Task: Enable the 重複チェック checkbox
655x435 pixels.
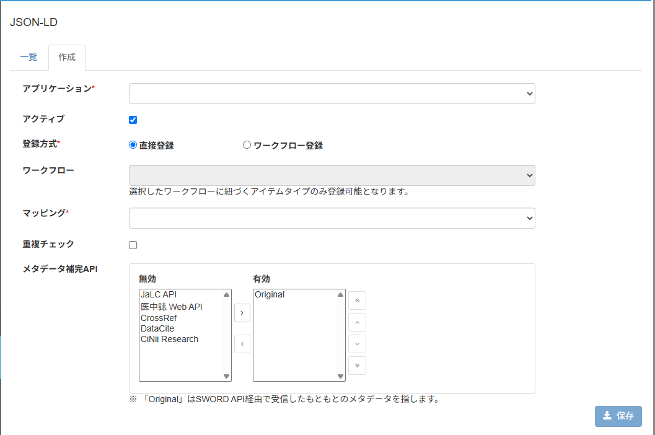Action: [133, 244]
